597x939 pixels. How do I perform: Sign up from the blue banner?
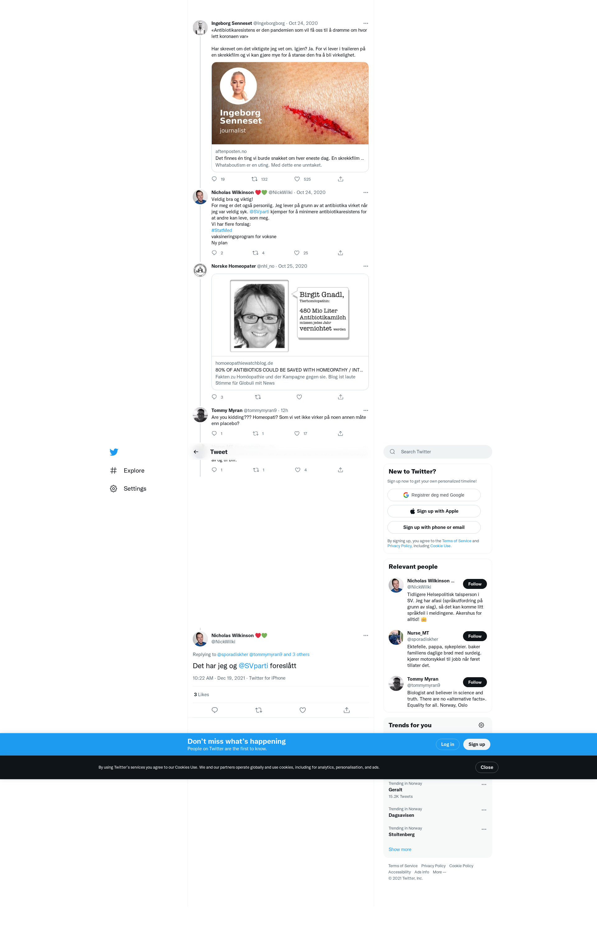tap(476, 744)
